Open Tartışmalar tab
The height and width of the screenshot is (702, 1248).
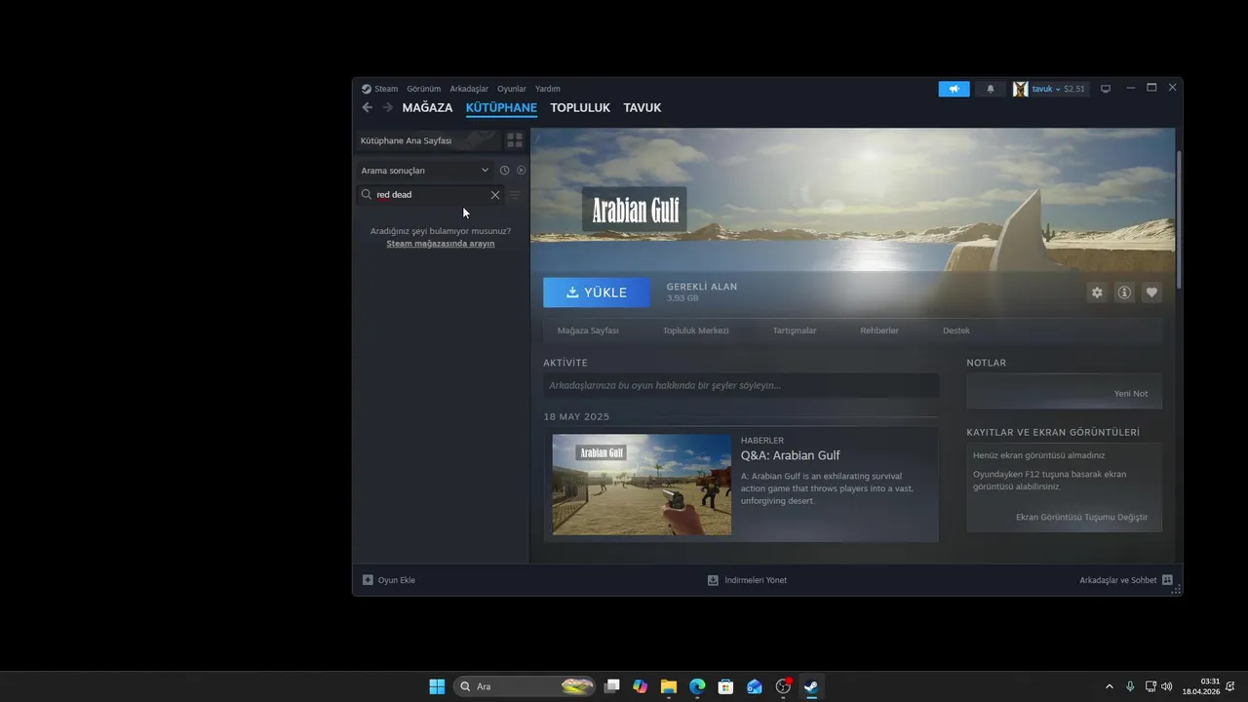tap(795, 331)
